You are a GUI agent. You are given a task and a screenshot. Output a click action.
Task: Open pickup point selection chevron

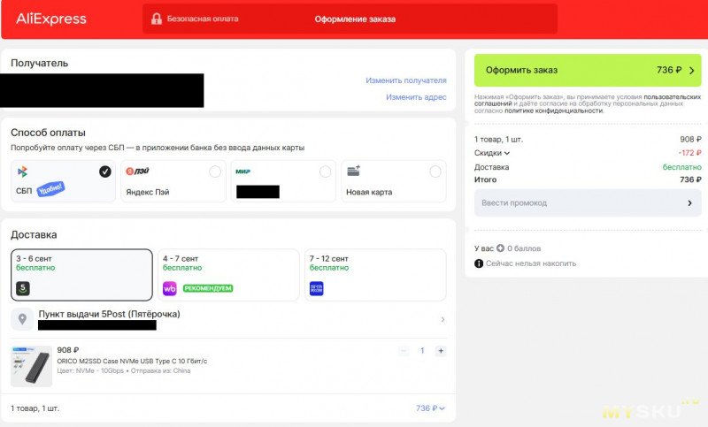point(442,319)
